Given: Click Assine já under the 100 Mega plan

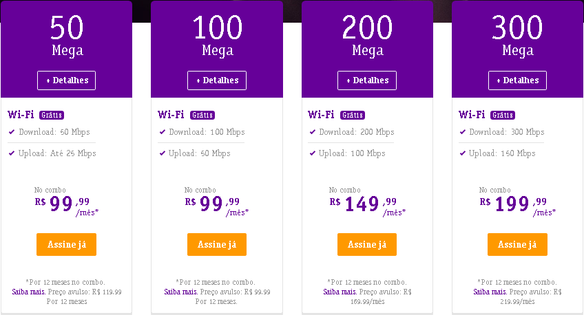Looking at the screenshot, I should [x=217, y=244].
